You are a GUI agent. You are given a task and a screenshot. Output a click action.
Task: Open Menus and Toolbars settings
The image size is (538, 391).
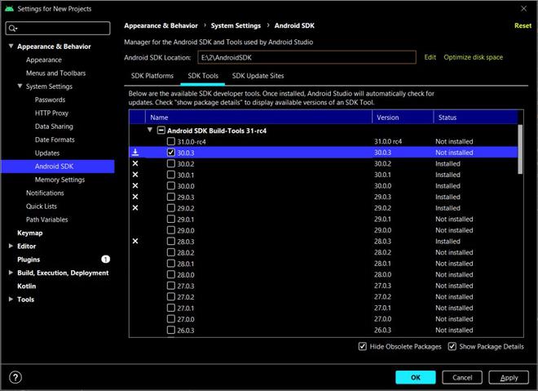click(56, 73)
